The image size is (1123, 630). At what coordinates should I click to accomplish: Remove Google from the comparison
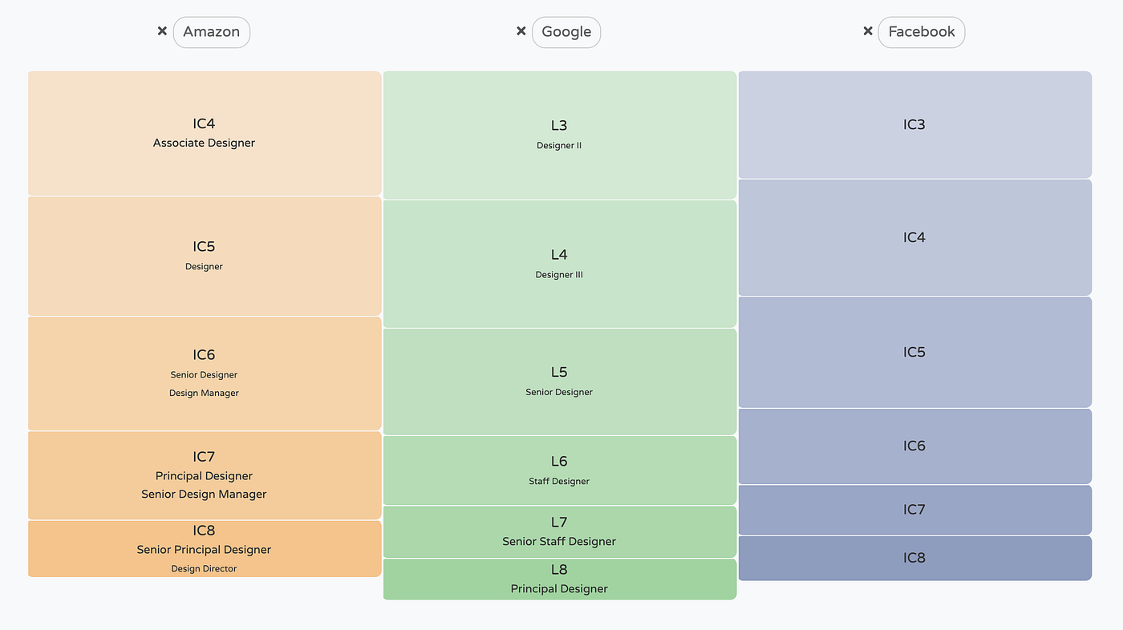521,30
